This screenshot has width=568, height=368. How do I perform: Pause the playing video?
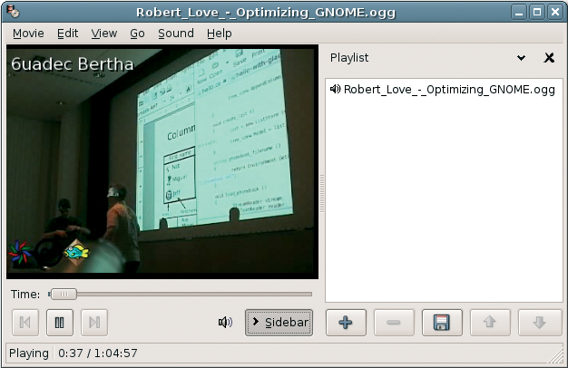[x=59, y=323]
